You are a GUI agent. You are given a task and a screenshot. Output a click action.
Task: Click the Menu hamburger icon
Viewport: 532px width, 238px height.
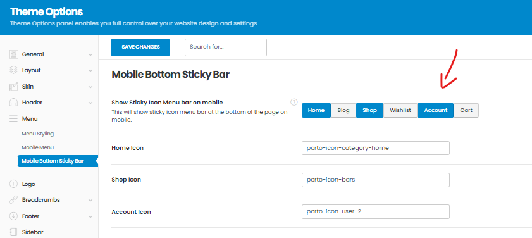pyautogui.click(x=13, y=119)
